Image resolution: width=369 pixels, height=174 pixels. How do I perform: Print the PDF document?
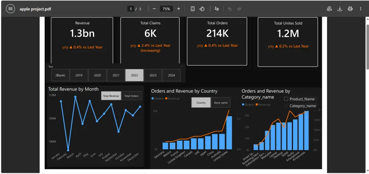[x=350, y=9]
